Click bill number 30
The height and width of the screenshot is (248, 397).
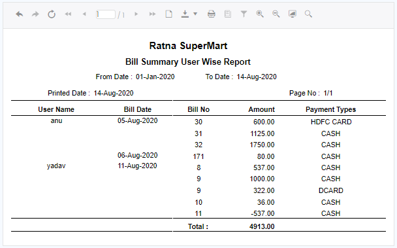coord(198,122)
